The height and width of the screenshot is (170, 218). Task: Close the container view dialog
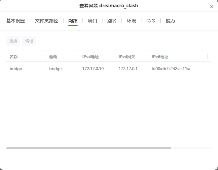point(211,7)
